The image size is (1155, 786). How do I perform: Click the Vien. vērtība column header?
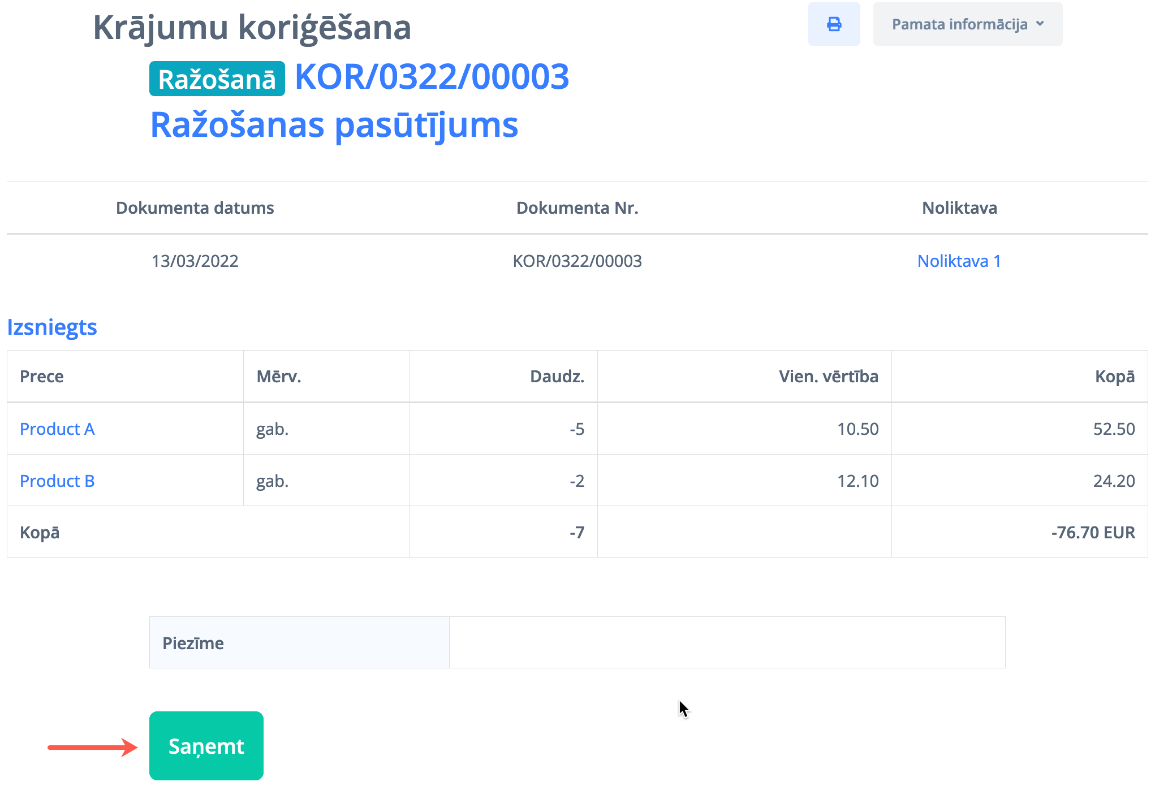coord(828,377)
